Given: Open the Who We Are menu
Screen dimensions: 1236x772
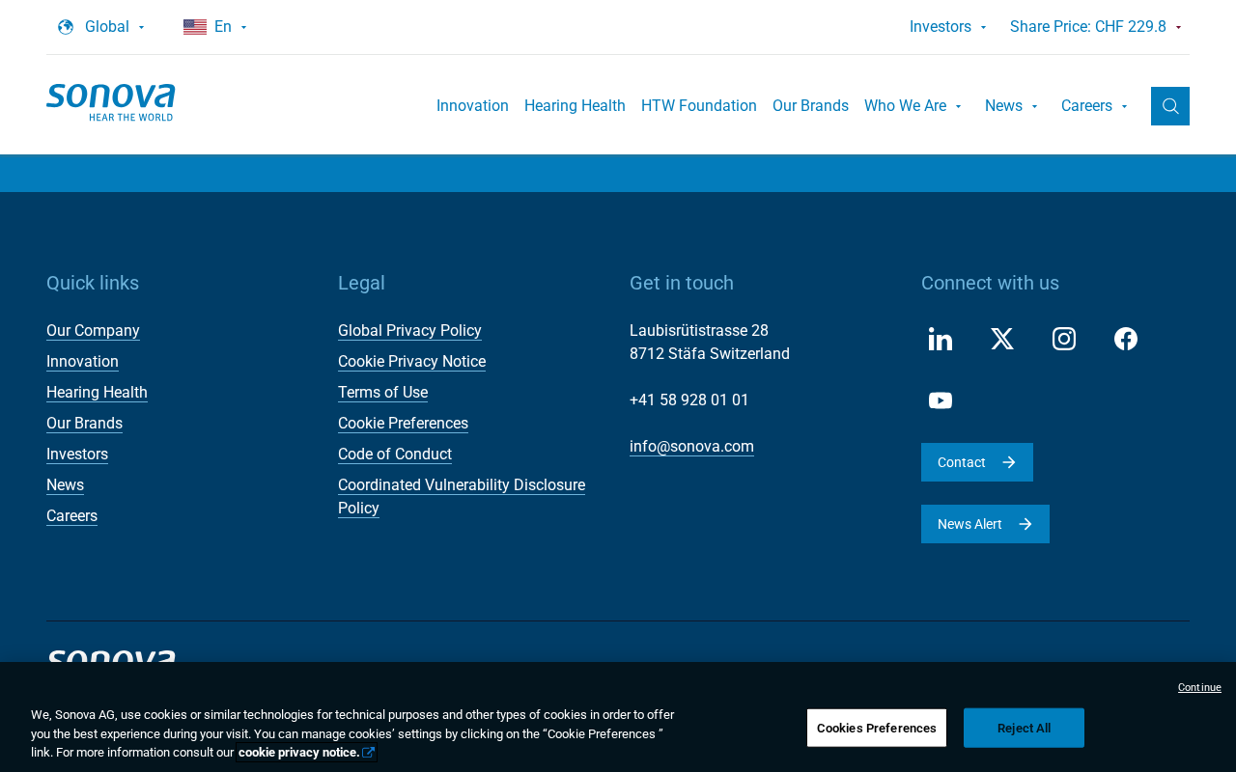Looking at the screenshot, I should [x=913, y=106].
